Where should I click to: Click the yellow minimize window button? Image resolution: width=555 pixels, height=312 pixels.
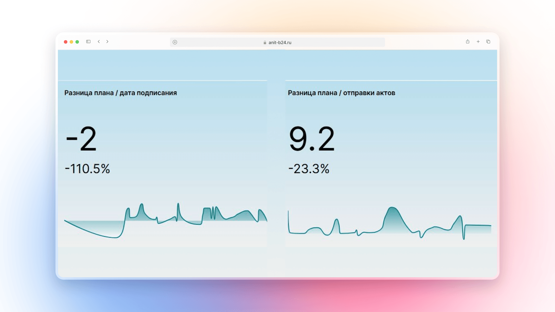(71, 42)
